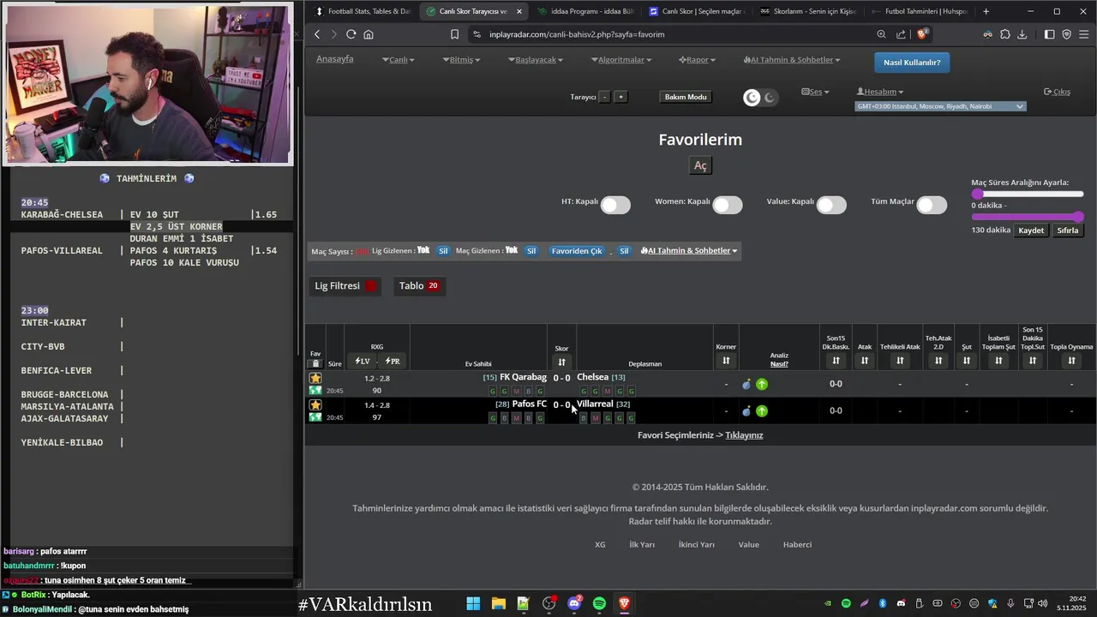Toggle the HT switch
The image size is (1097, 617).
pos(615,205)
